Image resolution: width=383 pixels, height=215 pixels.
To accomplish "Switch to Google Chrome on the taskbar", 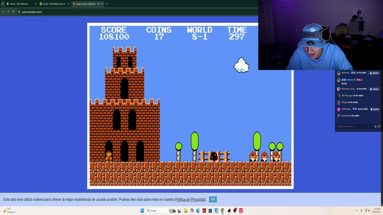I will (223, 211).
